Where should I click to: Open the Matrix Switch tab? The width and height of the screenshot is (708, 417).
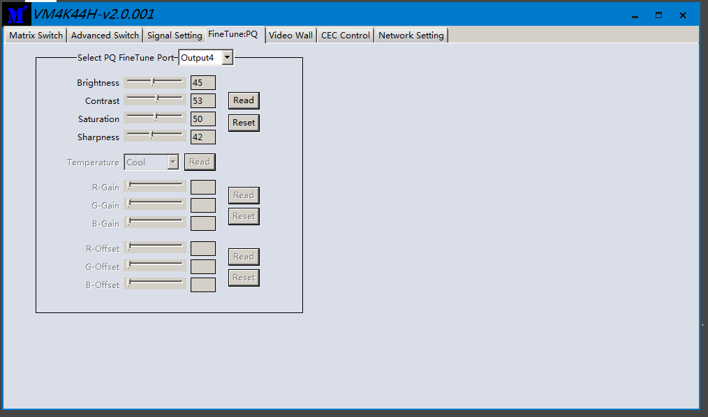coord(36,36)
